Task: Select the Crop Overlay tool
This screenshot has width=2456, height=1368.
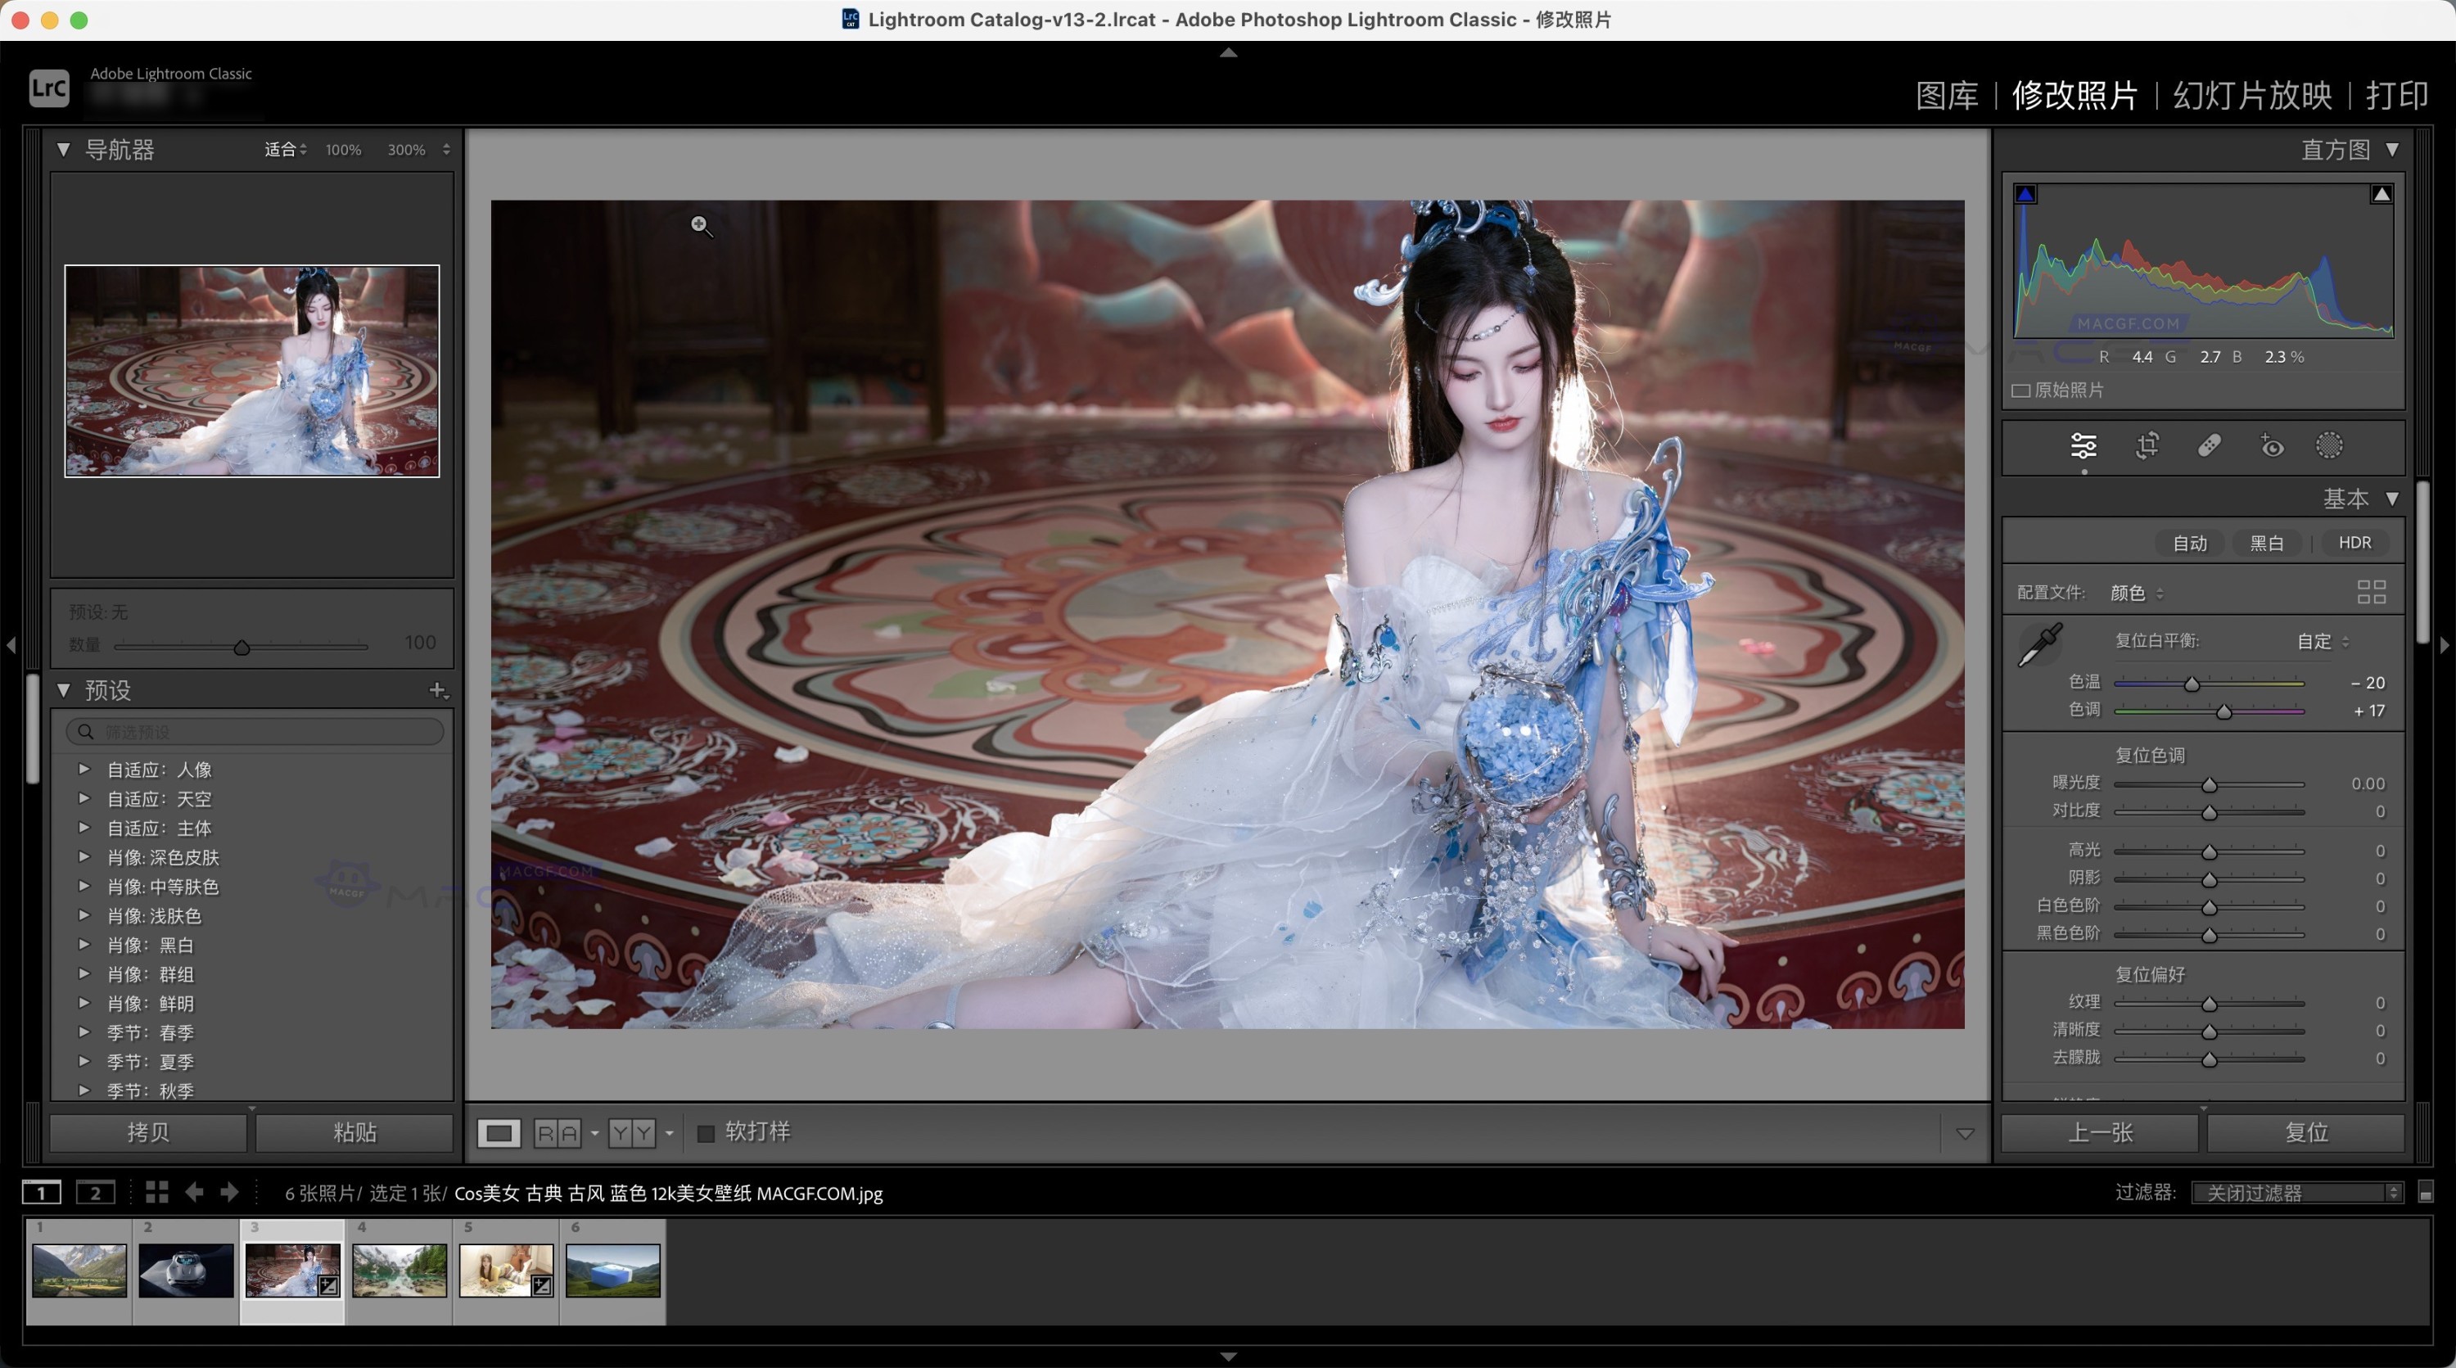Action: point(2147,446)
